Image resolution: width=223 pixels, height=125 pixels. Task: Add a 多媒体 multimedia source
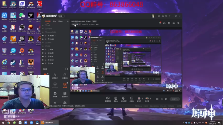pos(132,99)
